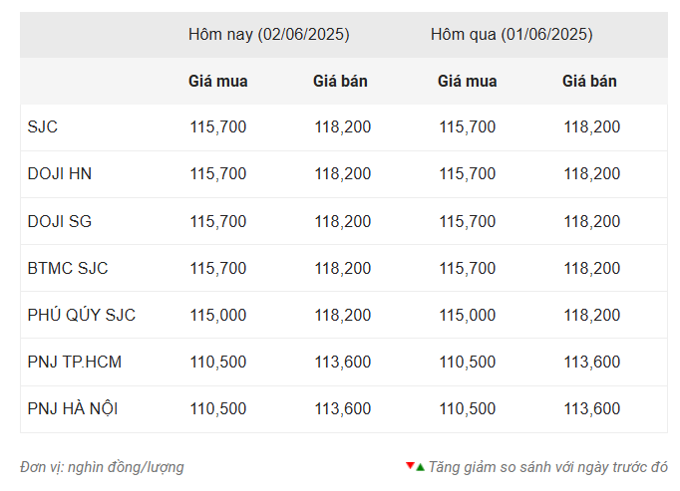The width and height of the screenshot is (680, 491).
Task: Choose the BTMC SJC row label
Action: pyautogui.click(x=68, y=268)
